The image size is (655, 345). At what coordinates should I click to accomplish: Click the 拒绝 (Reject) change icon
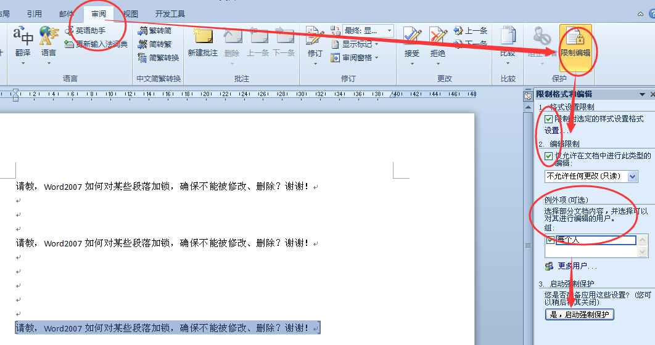pyautogui.click(x=438, y=36)
